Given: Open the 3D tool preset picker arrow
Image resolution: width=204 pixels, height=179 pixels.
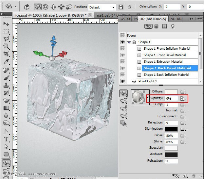Looking at the screenshot, I should [15, 6].
